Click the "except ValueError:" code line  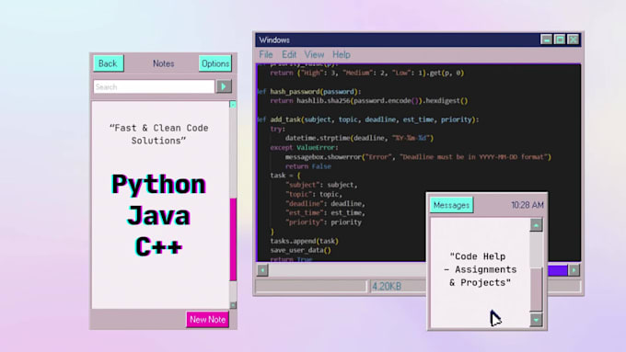pyautogui.click(x=304, y=147)
